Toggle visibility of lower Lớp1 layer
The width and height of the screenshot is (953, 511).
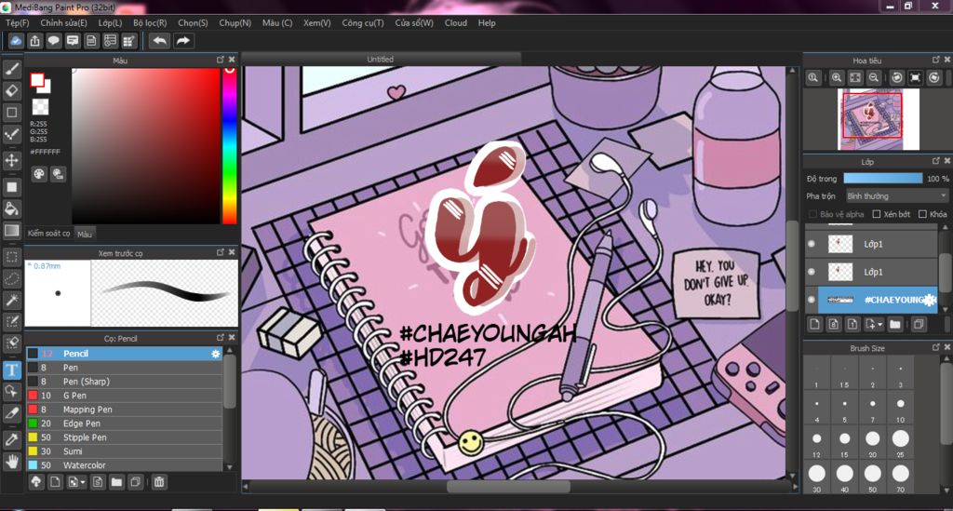tap(812, 272)
